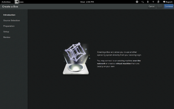Image resolution: width=174 pixels, height=109 pixels.
Task: Click the glowing cube box illustration
Action: [76, 58]
